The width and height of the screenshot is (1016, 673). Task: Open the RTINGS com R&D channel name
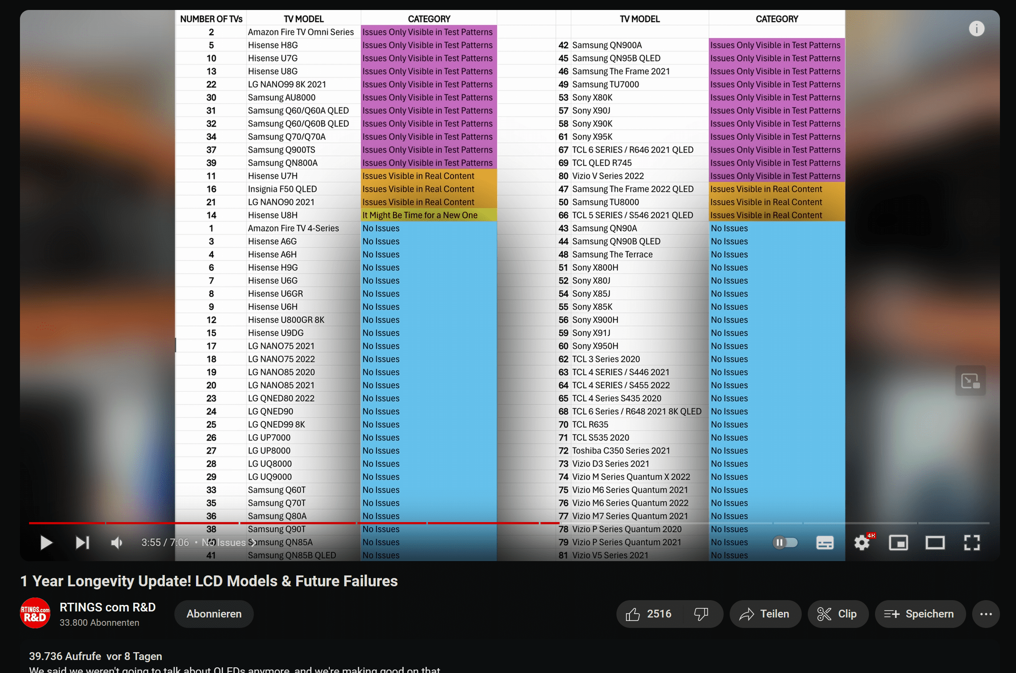coord(108,607)
